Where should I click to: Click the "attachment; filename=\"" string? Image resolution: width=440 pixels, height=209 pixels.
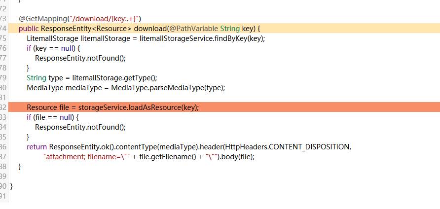(87, 157)
